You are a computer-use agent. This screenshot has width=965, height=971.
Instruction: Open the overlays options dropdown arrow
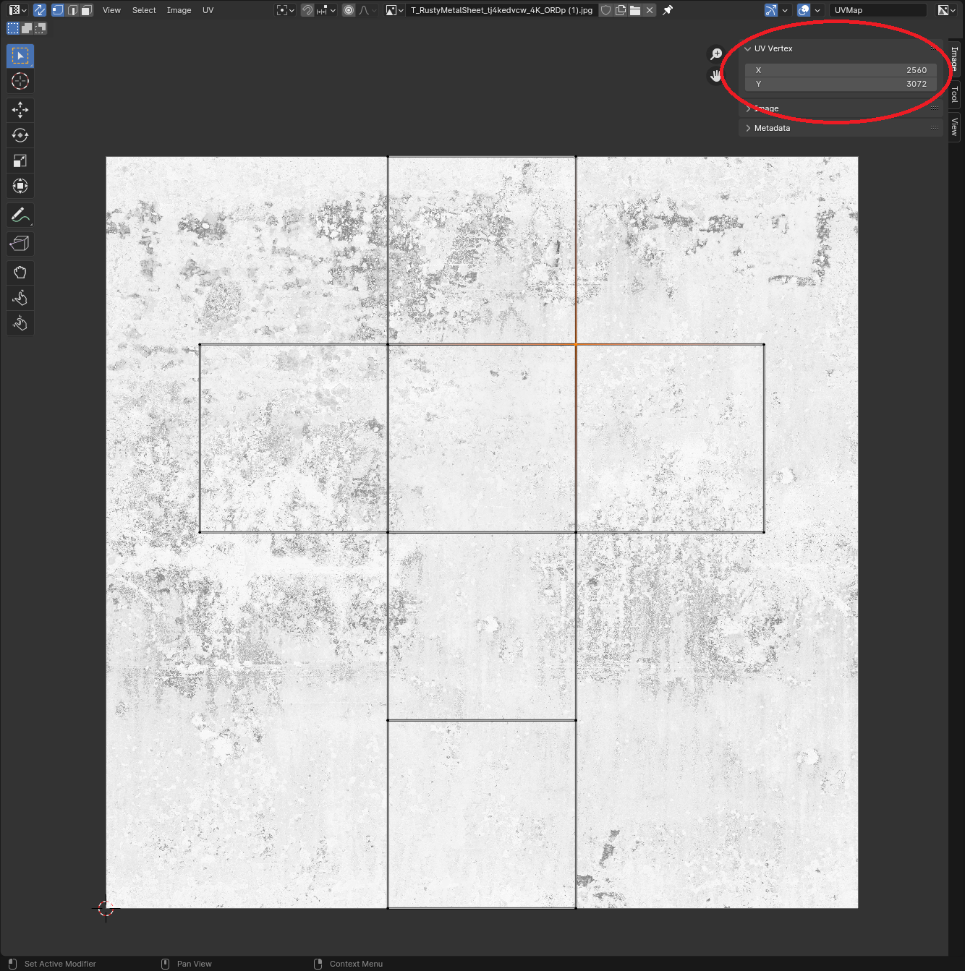(x=817, y=10)
